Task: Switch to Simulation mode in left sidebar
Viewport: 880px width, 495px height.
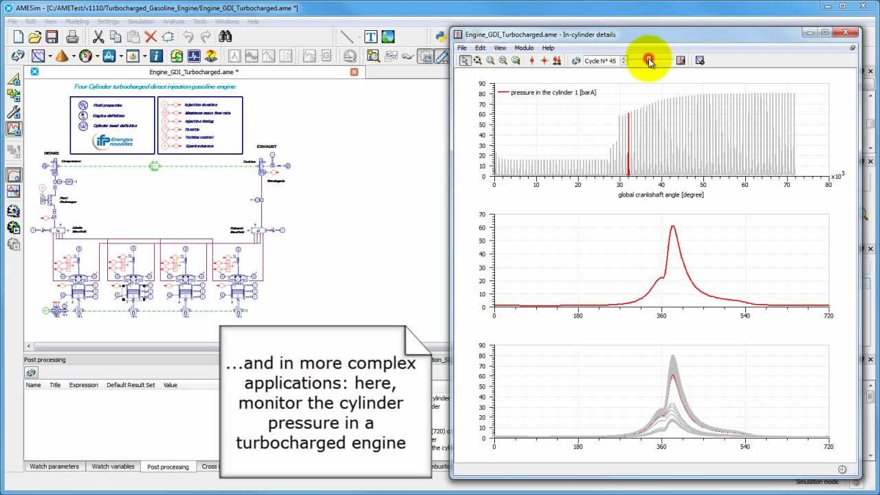Action: point(14,129)
